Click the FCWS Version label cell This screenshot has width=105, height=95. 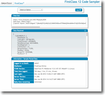24,69
